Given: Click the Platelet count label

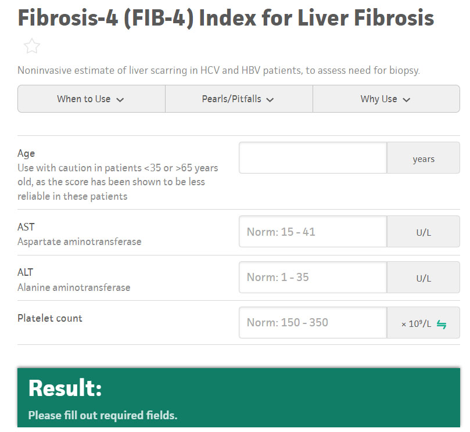Looking at the screenshot, I should [50, 318].
